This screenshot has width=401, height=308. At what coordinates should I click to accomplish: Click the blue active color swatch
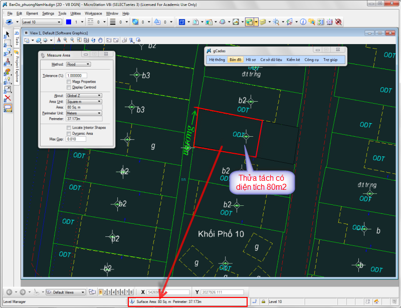click(x=69, y=22)
